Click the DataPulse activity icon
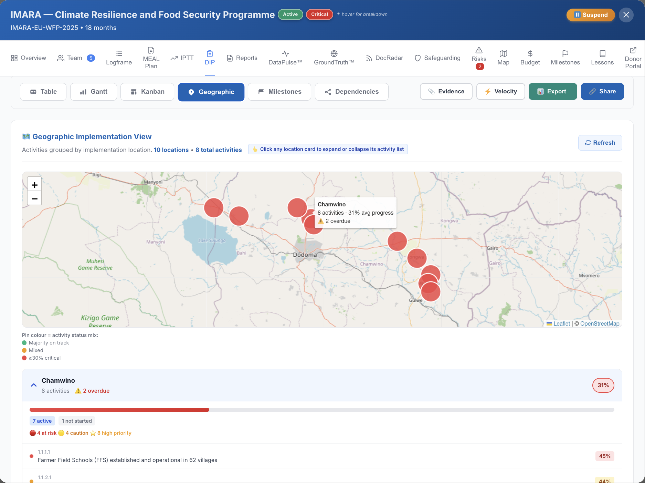Viewport: 645px width, 483px height. tap(285, 54)
